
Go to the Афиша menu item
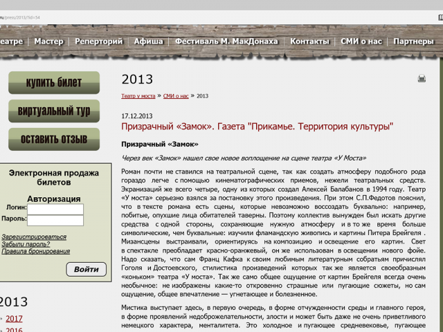pos(149,41)
